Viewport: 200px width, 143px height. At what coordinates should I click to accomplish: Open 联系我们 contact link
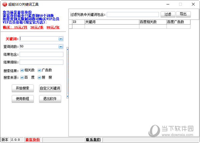pos(93,140)
